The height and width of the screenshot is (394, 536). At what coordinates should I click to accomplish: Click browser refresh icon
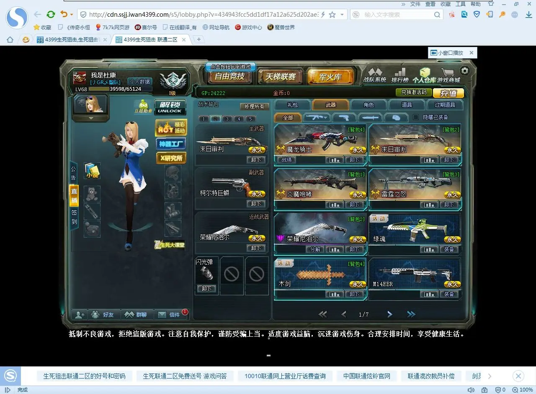click(51, 15)
